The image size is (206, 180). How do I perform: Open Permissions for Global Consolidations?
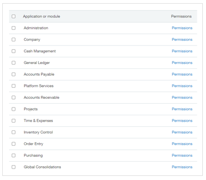[182, 167]
